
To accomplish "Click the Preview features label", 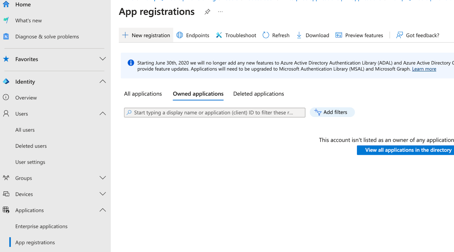I will [x=364, y=35].
